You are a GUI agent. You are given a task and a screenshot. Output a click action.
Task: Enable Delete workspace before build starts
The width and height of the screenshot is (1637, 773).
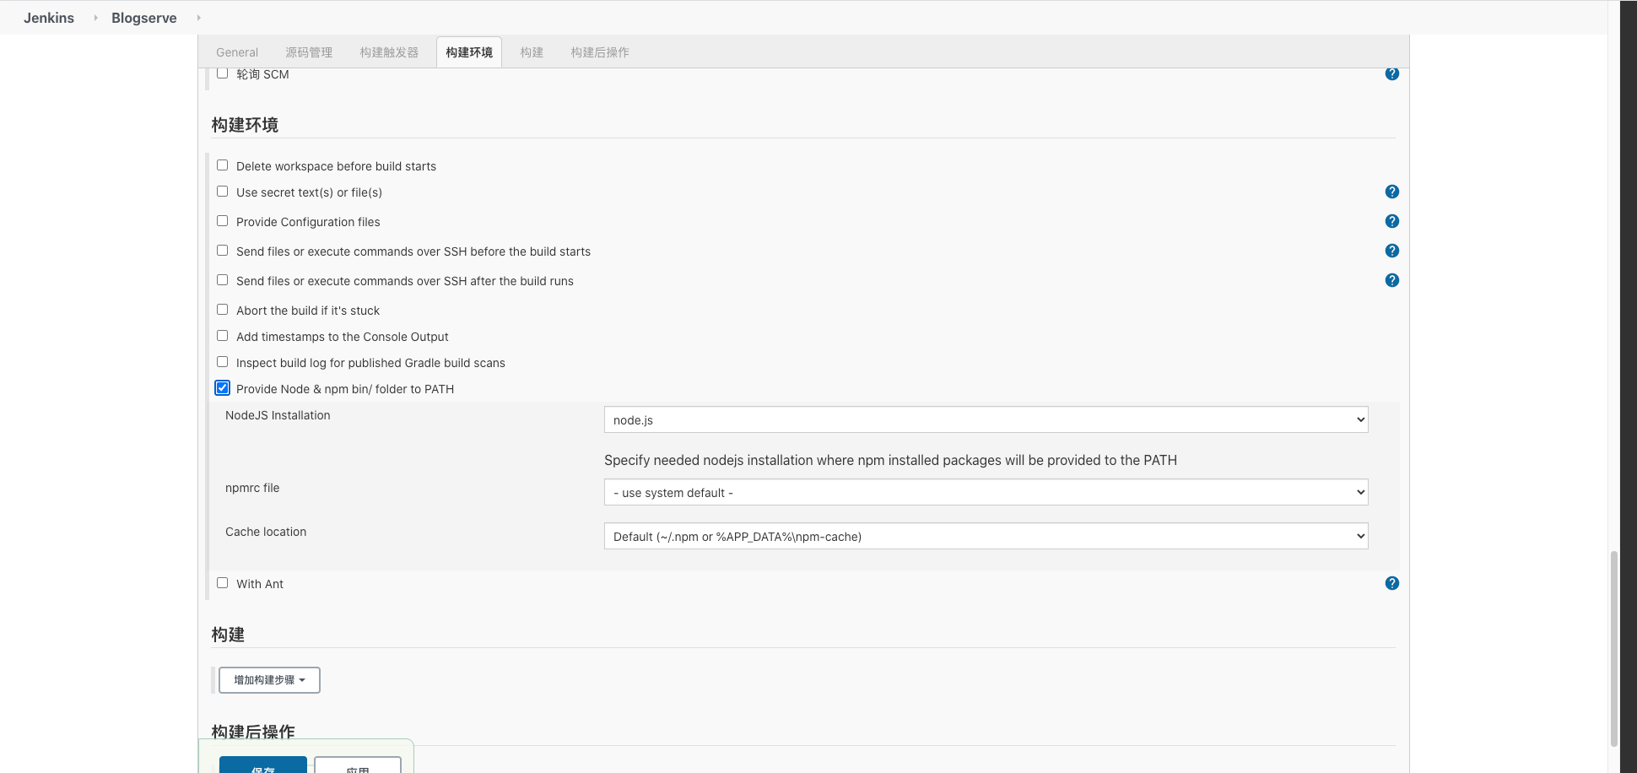[x=222, y=165]
